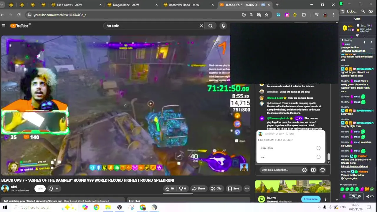
Task: Open Chrome three-dot menu
Action: click(x=333, y=15)
